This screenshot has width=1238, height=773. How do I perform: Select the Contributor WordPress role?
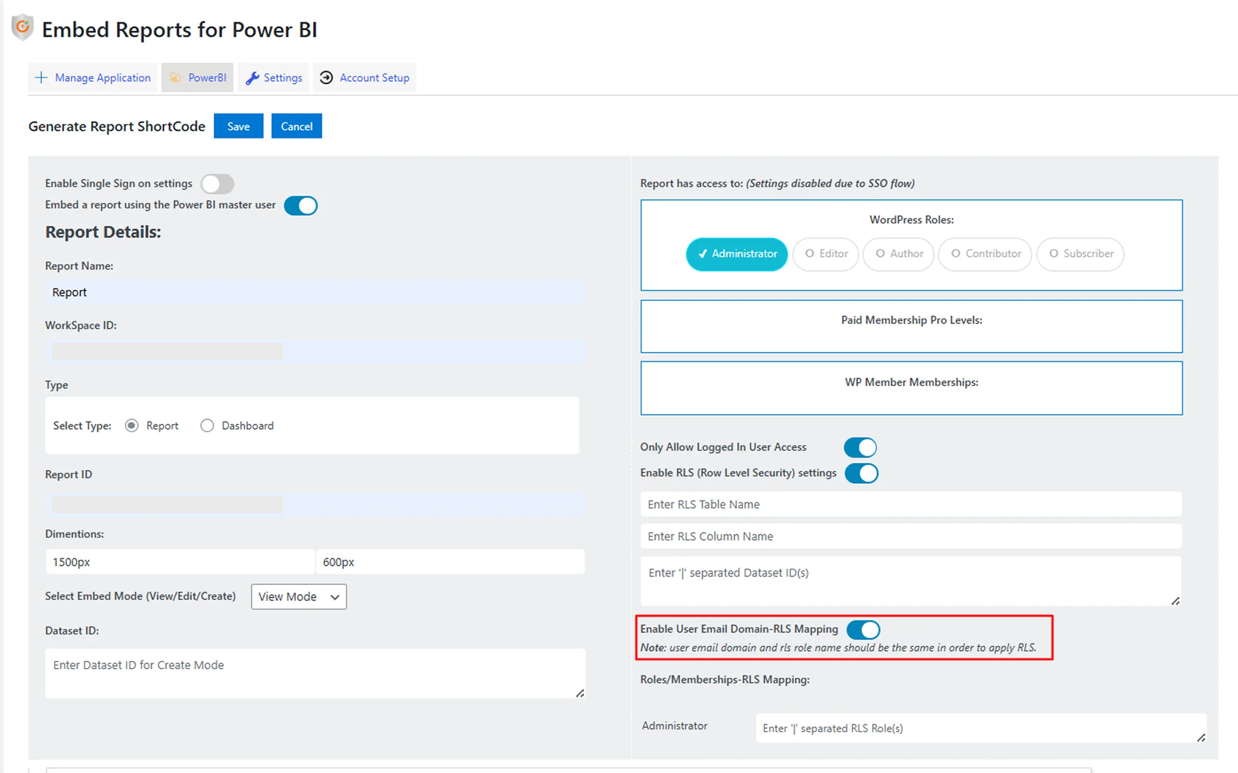[985, 254]
